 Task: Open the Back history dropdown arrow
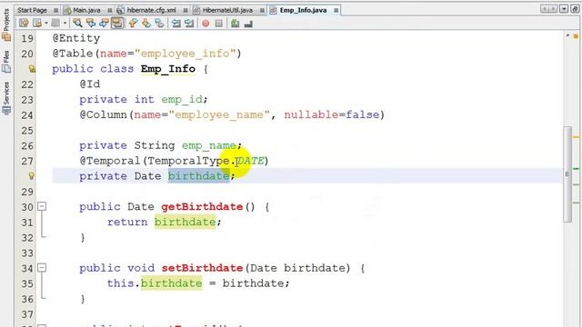pyautogui.click(x=46, y=24)
